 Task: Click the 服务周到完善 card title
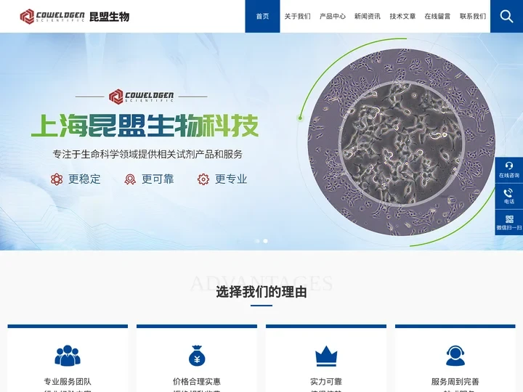[x=455, y=382]
